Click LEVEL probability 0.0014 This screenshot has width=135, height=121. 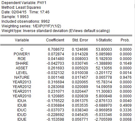tap(126, 73)
